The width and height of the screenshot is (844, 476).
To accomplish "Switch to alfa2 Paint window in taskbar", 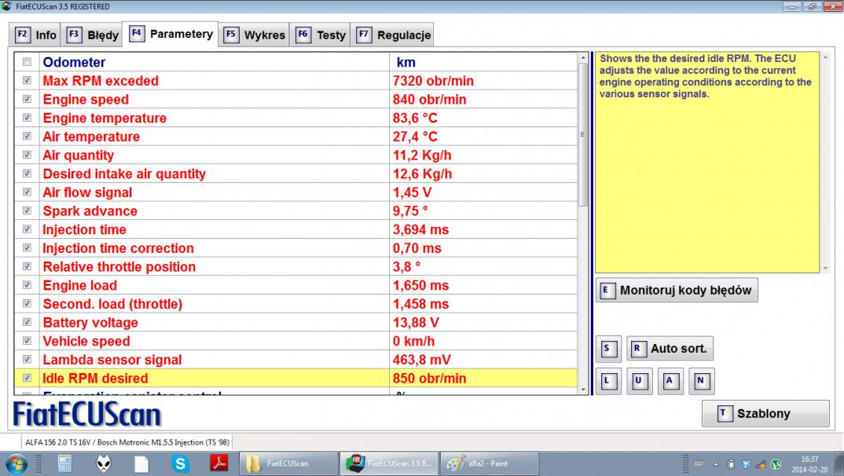I will click(489, 463).
